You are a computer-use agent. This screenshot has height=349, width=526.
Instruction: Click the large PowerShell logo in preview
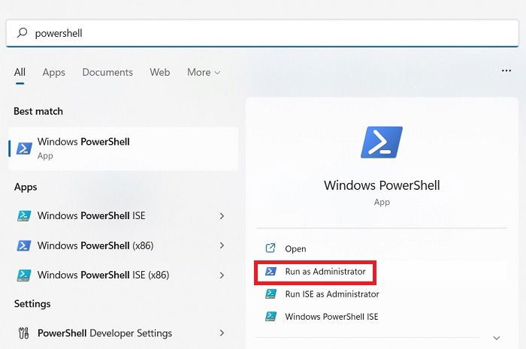(x=382, y=142)
